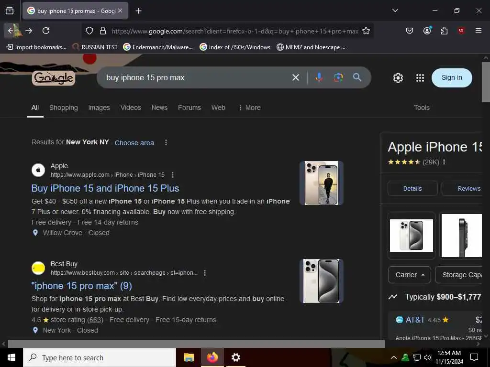
Task: Click the Sign in button
Action: point(452,78)
